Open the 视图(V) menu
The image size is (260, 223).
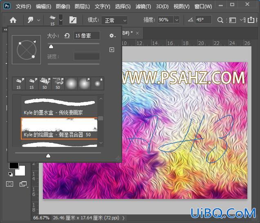point(182,7)
